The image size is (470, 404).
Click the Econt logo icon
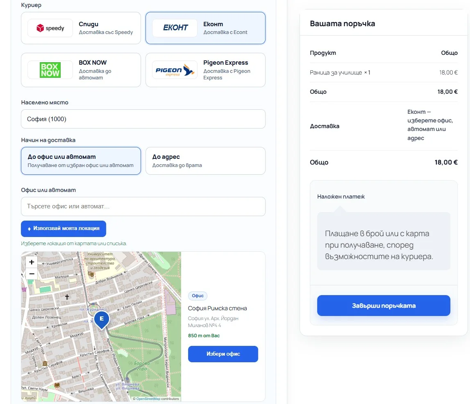coord(175,28)
